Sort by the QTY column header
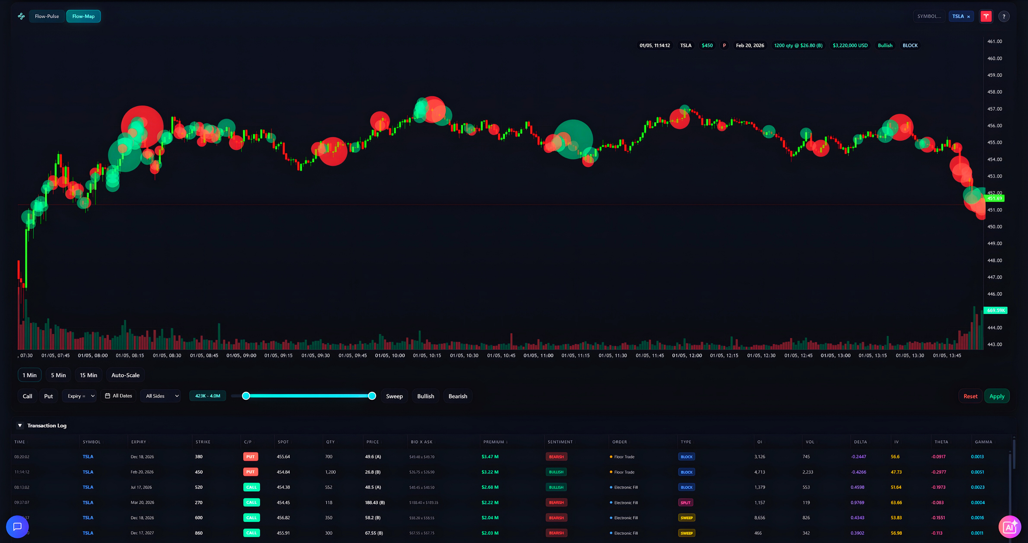1028x543 pixels. click(x=330, y=442)
